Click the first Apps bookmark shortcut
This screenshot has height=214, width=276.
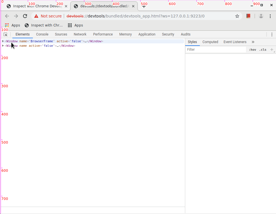tap(12, 25)
